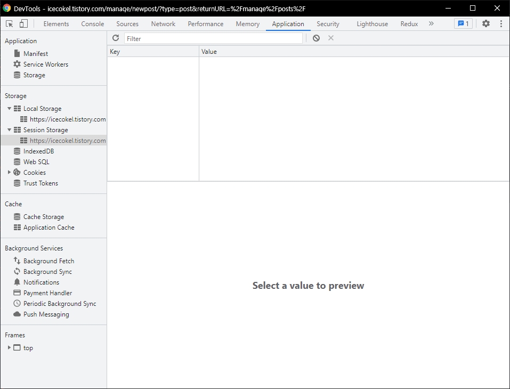Open Background Sync service
Screen dimensions: 510x389
click(x=47, y=272)
